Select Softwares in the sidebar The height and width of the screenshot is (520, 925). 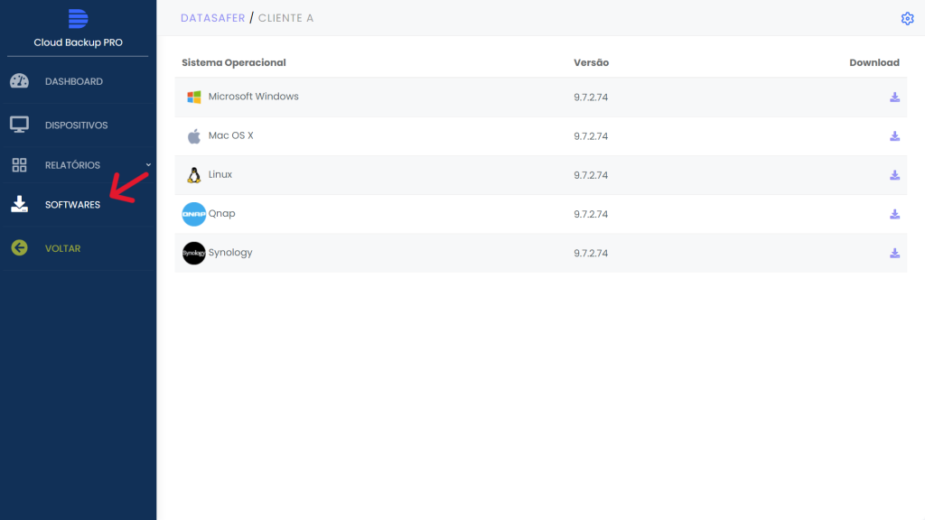pos(72,205)
